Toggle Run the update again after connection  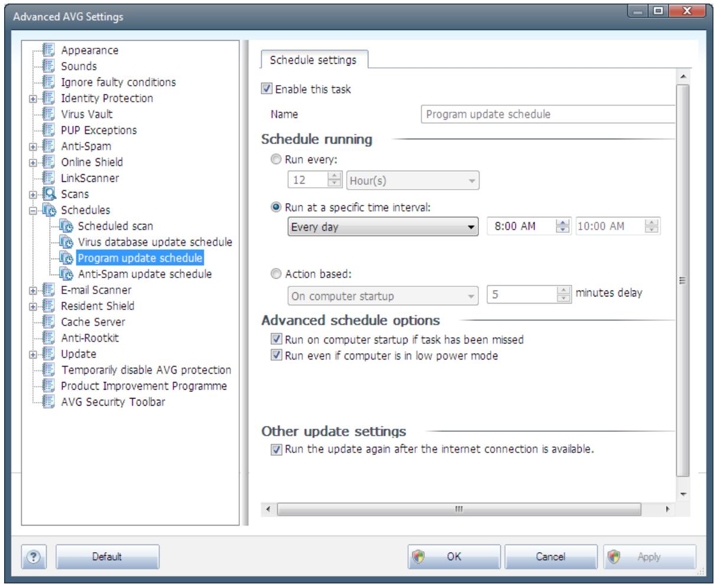[276, 449]
